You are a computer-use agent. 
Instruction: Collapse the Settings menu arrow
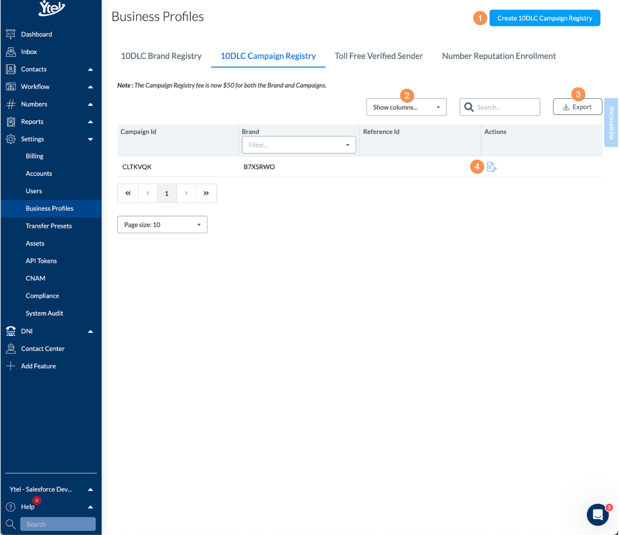click(x=90, y=139)
